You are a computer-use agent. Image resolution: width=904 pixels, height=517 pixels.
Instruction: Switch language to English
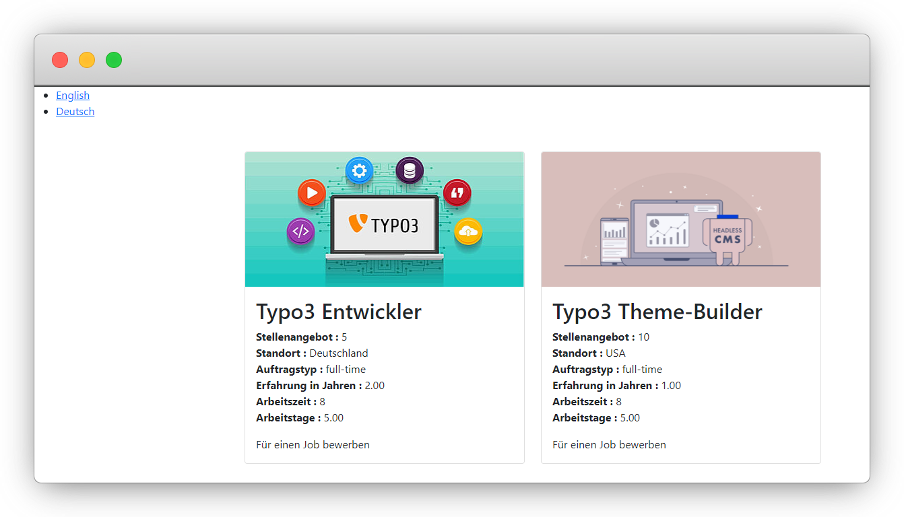pos(73,96)
